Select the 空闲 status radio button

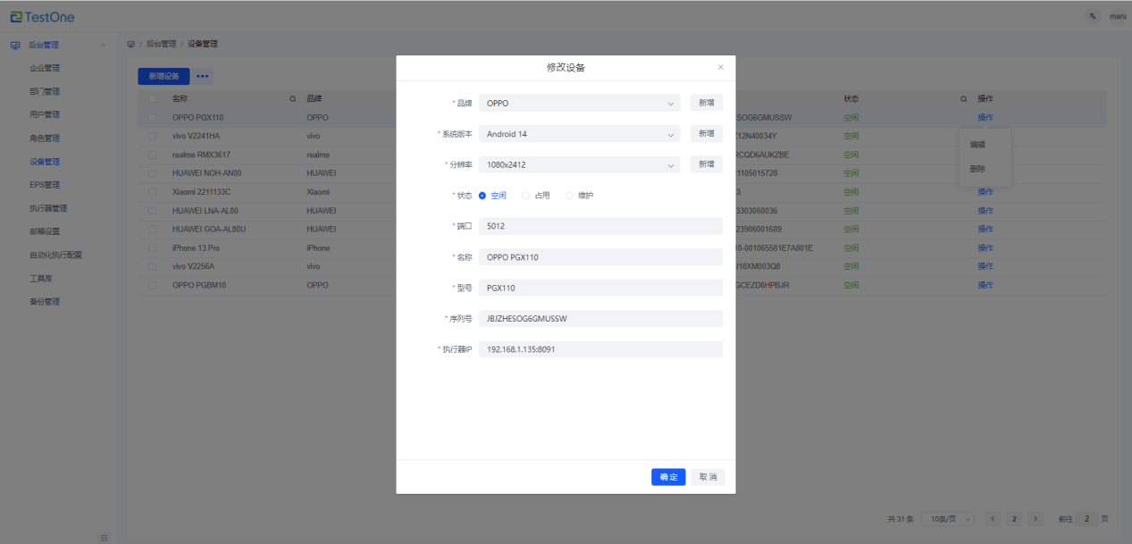point(482,196)
